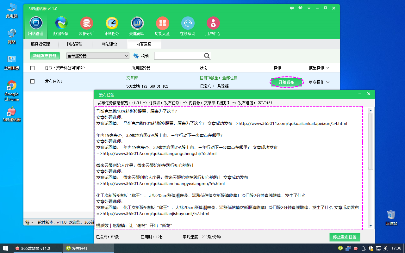This screenshot has width=405, height=253.
Task: Open 控制面板 desktop icon
Action: tap(12, 62)
